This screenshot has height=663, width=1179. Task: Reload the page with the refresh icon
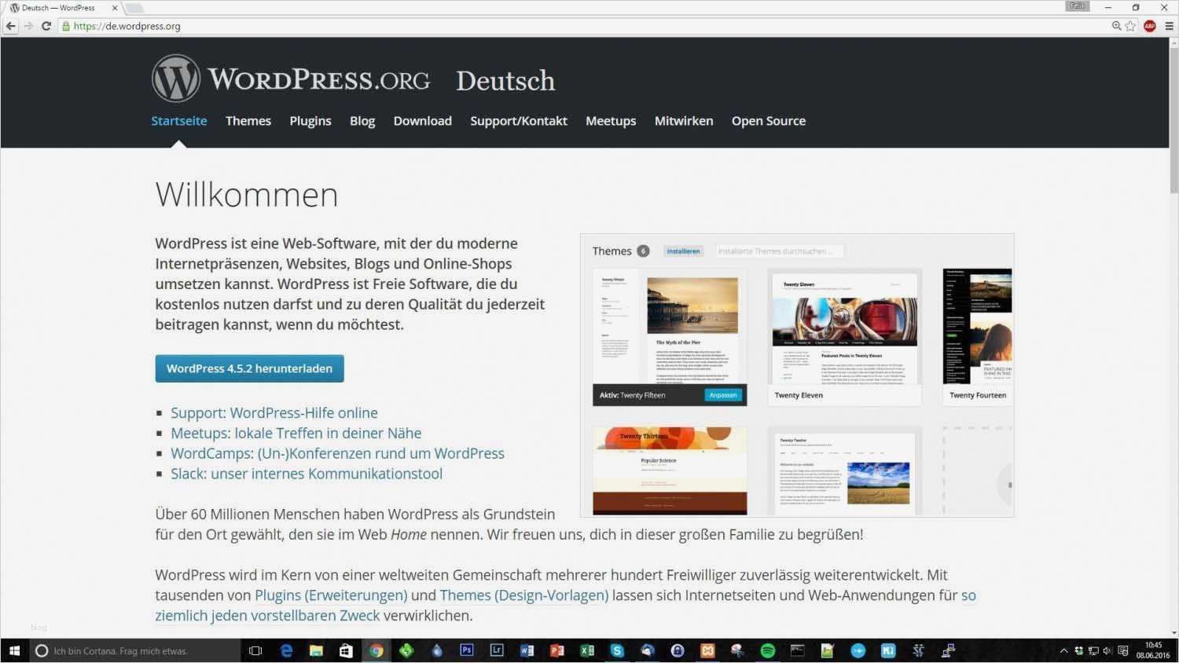click(46, 26)
